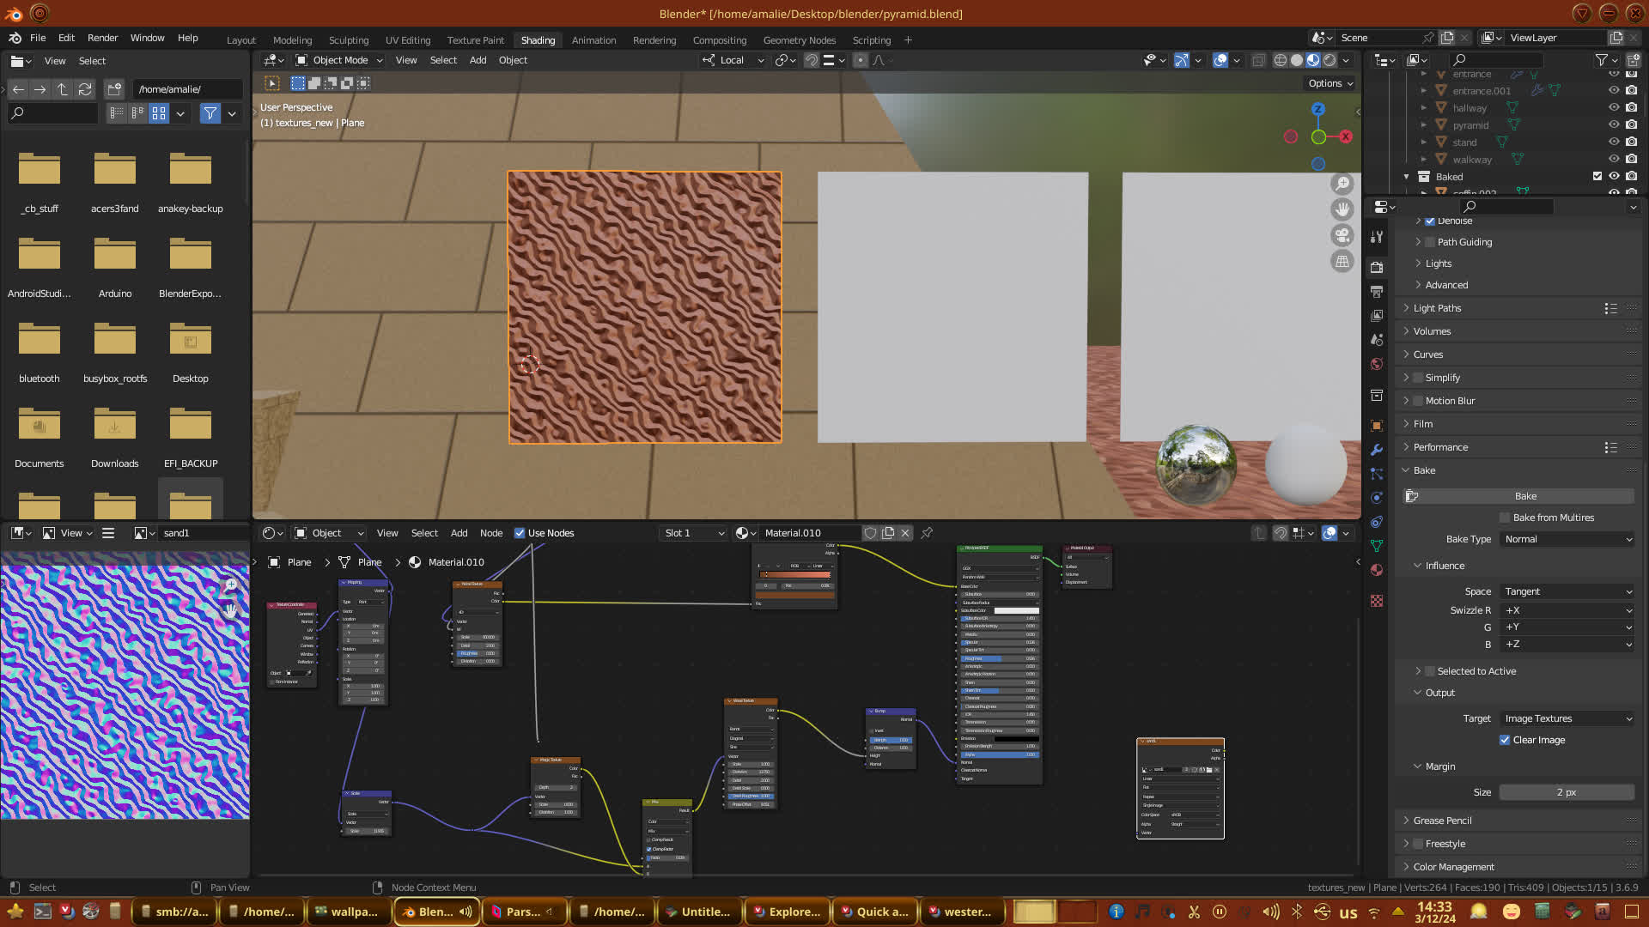The image size is (1649, 927).
Task: Disable the Use Nodes checkbox
Action: click(520, 533)
